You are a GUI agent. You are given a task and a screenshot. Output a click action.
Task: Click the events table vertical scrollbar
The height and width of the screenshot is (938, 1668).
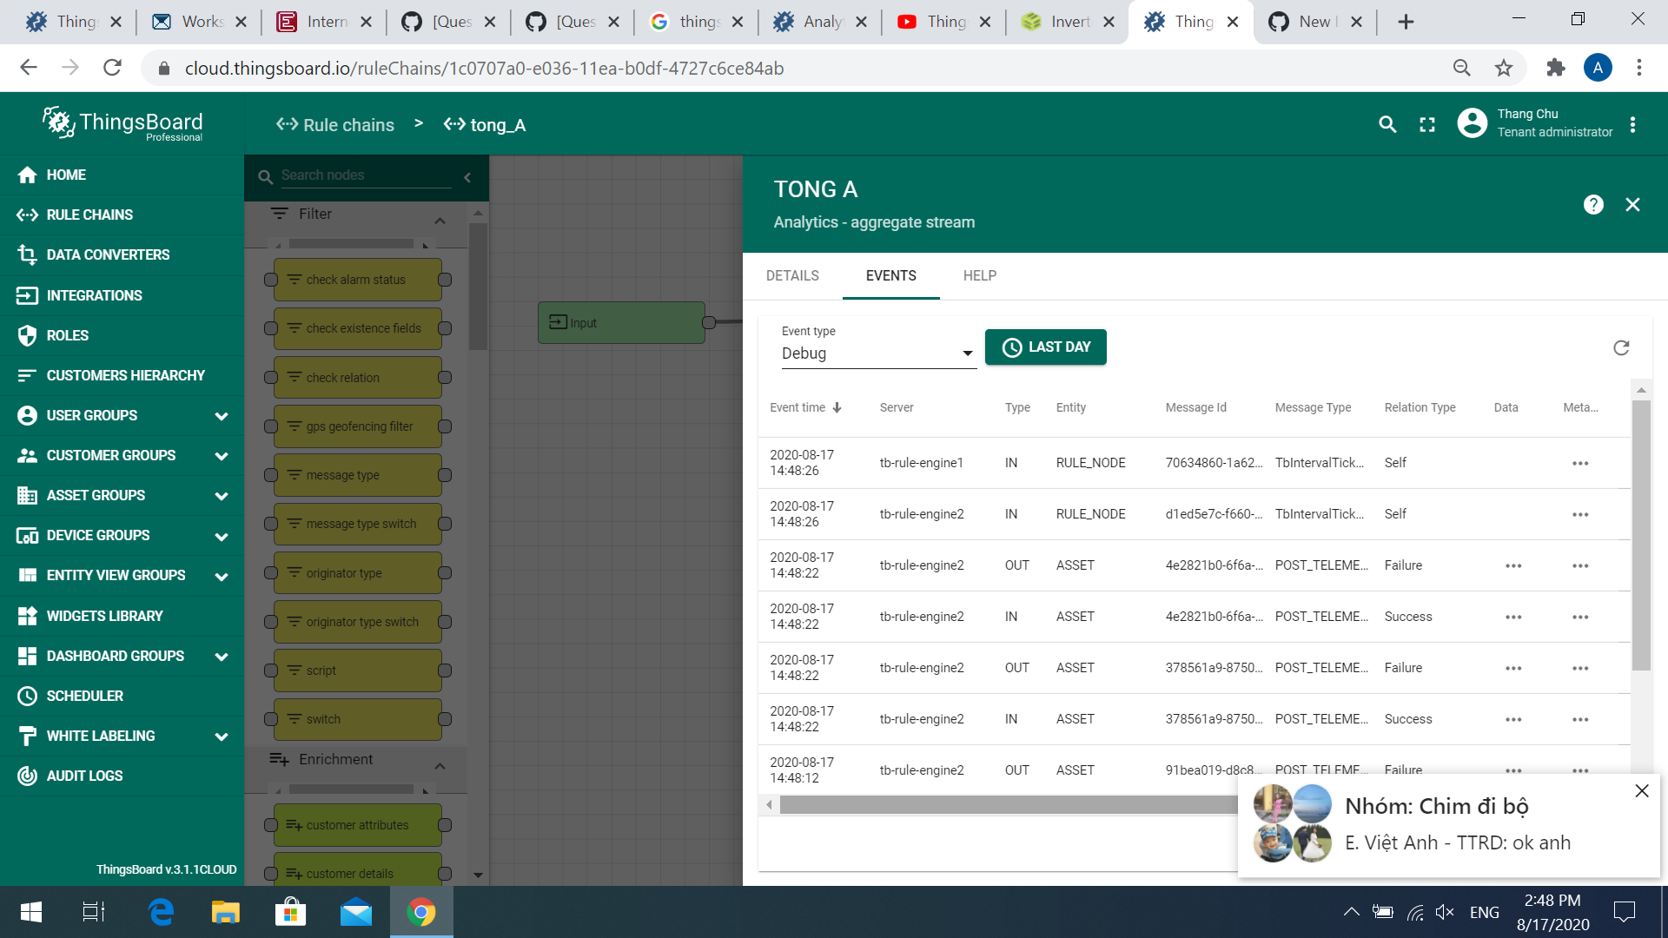[x=1641, y=535]
